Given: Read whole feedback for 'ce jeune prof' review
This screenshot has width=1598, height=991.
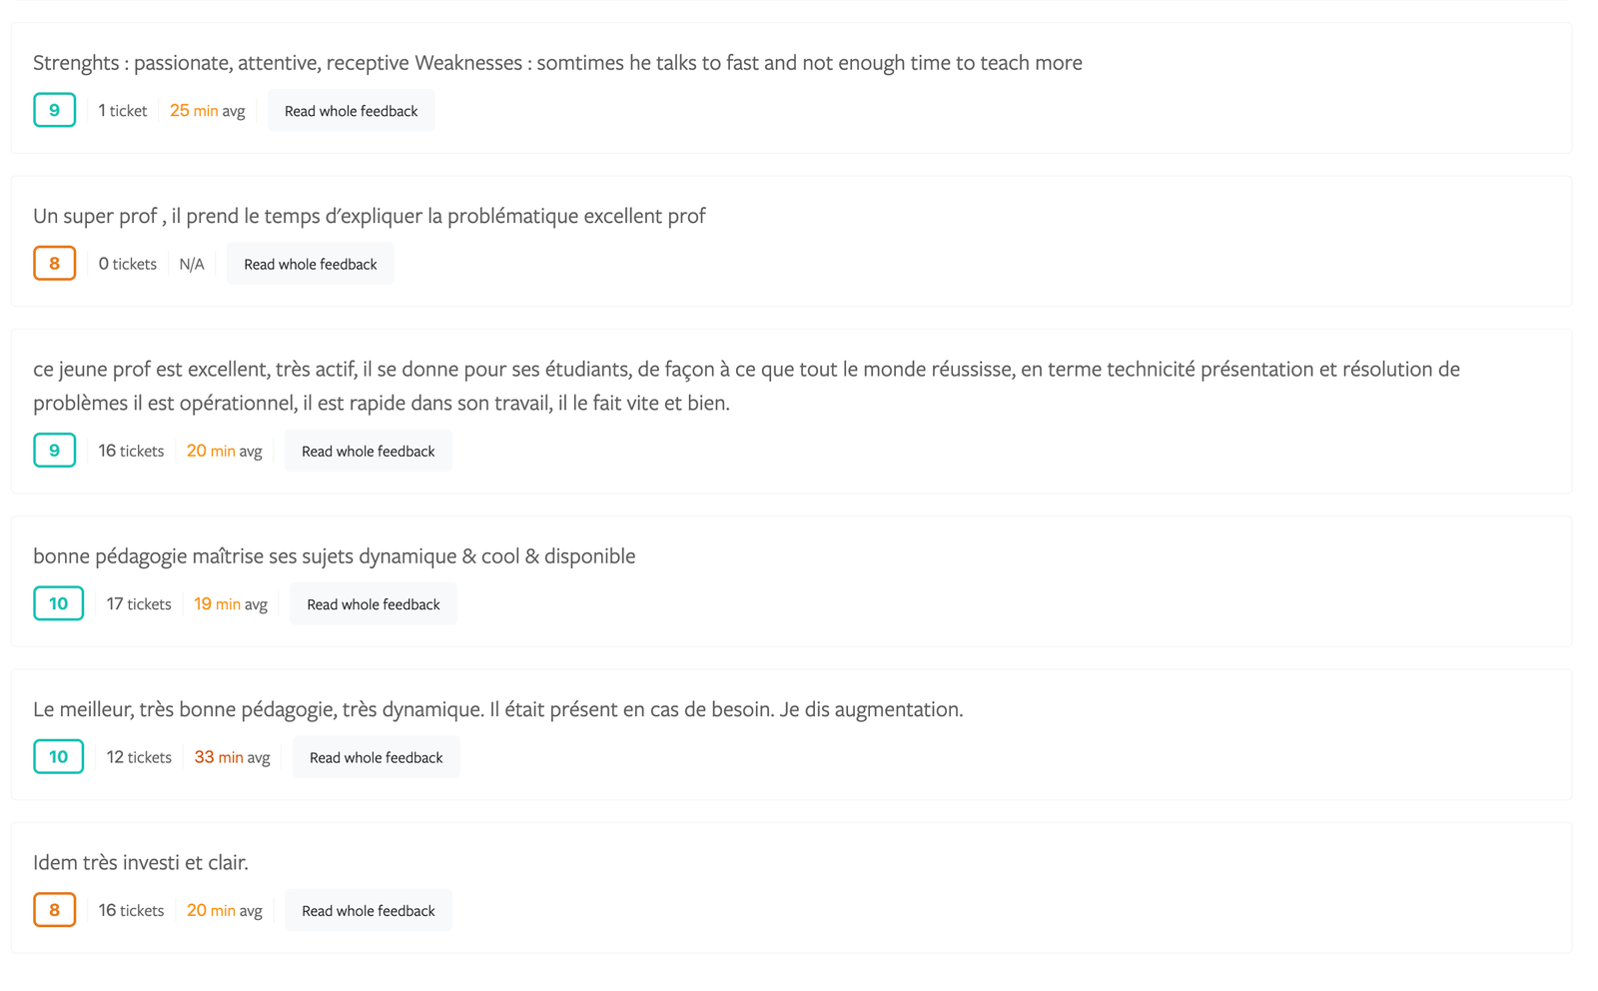Looking at the screenshot, I should [368, 452].
